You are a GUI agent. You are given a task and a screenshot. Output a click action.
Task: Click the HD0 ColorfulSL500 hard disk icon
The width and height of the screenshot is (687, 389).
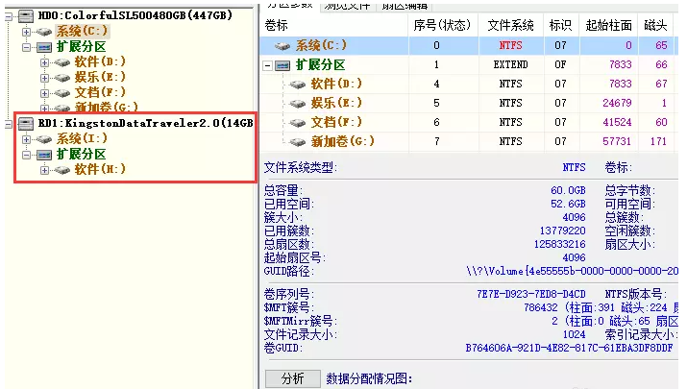[25, 16]
